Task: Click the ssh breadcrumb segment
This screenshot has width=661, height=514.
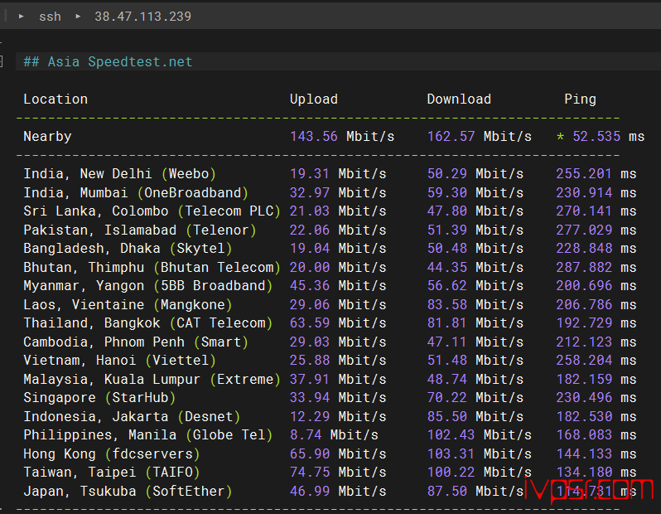Action: pyautogui.click(x=50, y=17)
